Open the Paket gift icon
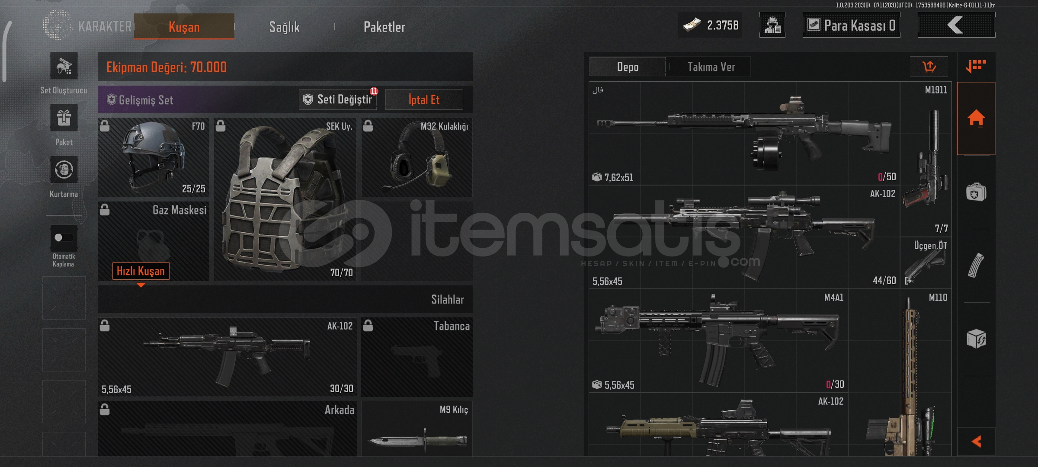This screenshot has width=1038, height=467. (x=64, y=118)
